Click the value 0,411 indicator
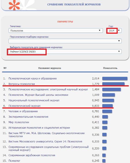130x163 pixels. click(95, 122)
